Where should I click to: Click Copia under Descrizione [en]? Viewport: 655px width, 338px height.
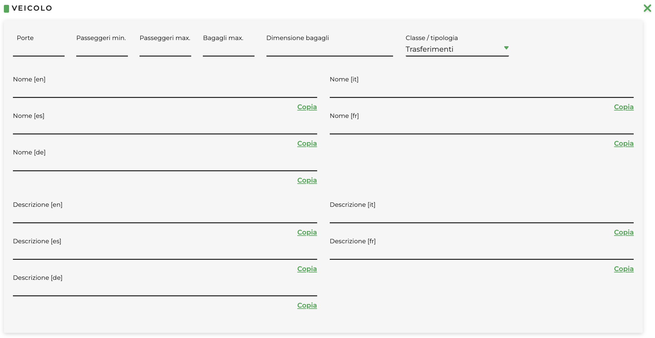[x=307, y=232]
